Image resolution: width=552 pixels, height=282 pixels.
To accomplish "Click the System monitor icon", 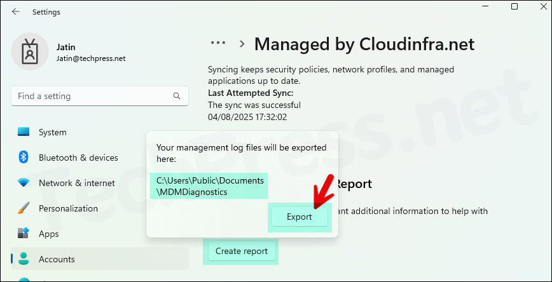I will coord(24,132).
